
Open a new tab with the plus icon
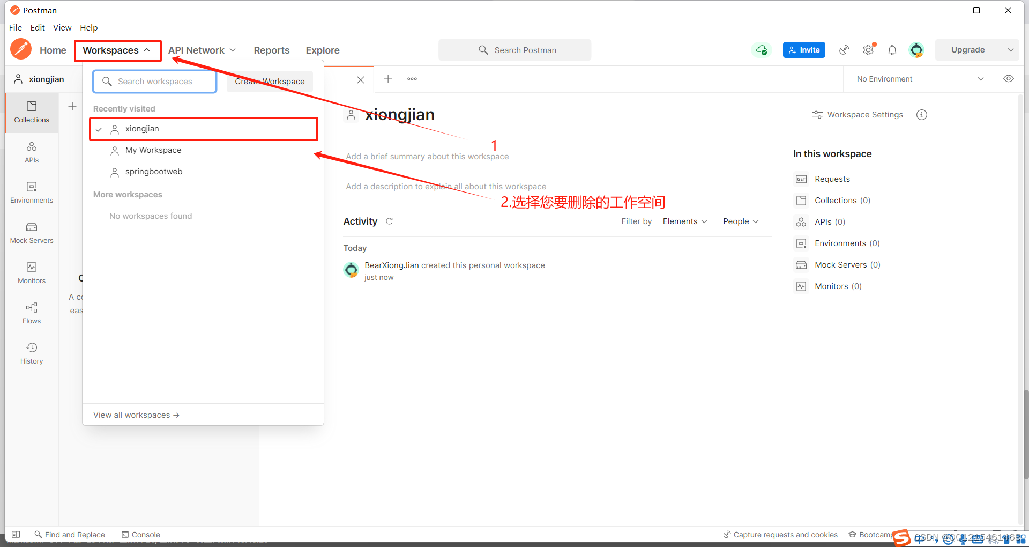[x=388, y=79]
